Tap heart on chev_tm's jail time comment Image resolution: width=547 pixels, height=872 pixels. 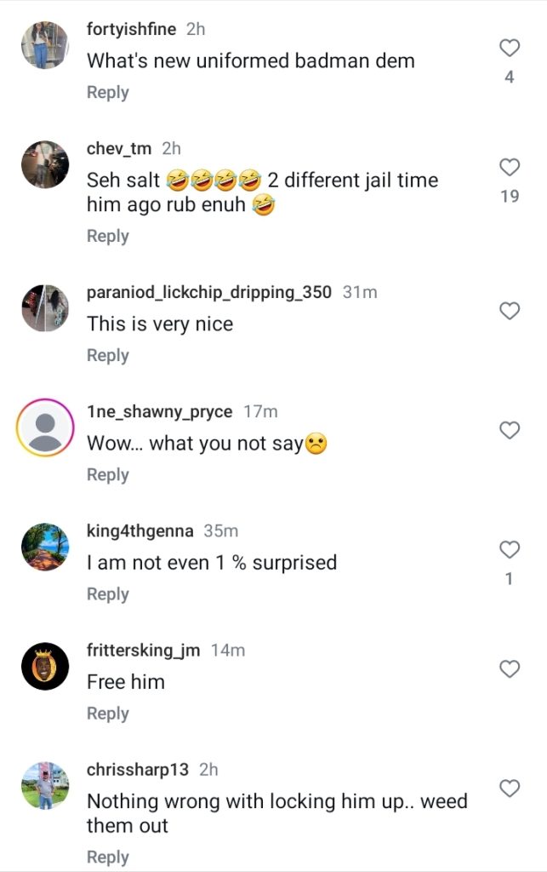[x=509, y=167]
